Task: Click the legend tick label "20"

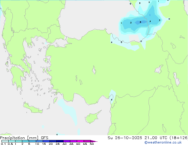Action: 51,144
